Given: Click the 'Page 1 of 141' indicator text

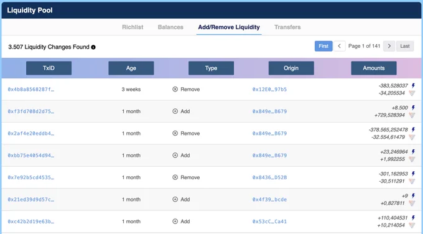Looking at the screenshot, I should click(364, 46).
